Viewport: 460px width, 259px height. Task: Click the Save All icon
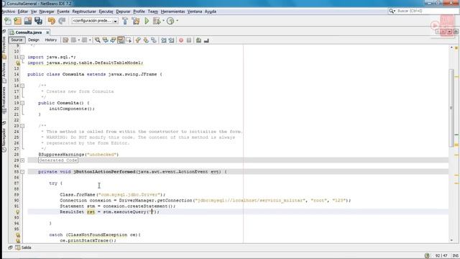point(38,21)
